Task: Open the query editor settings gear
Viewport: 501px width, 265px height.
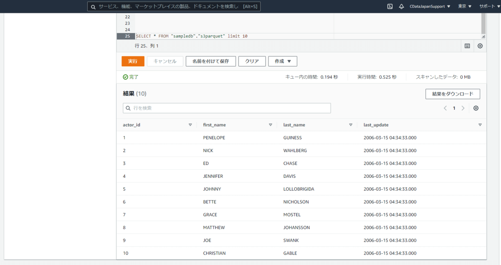Action: [480, 46]
